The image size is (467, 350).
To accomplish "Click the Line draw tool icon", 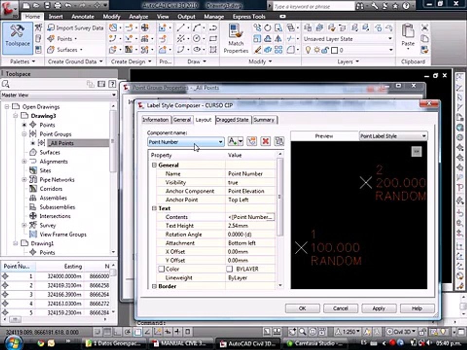I will [180, 28].
